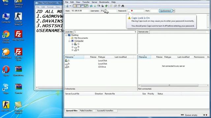This screenshot has height=118, width=211.
Task: Sort local list by Filename column
Action: (74, 57)
